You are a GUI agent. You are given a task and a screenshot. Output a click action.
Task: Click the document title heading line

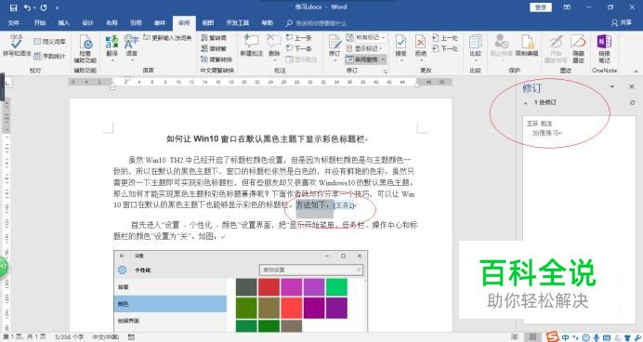(x=267, y=139)
